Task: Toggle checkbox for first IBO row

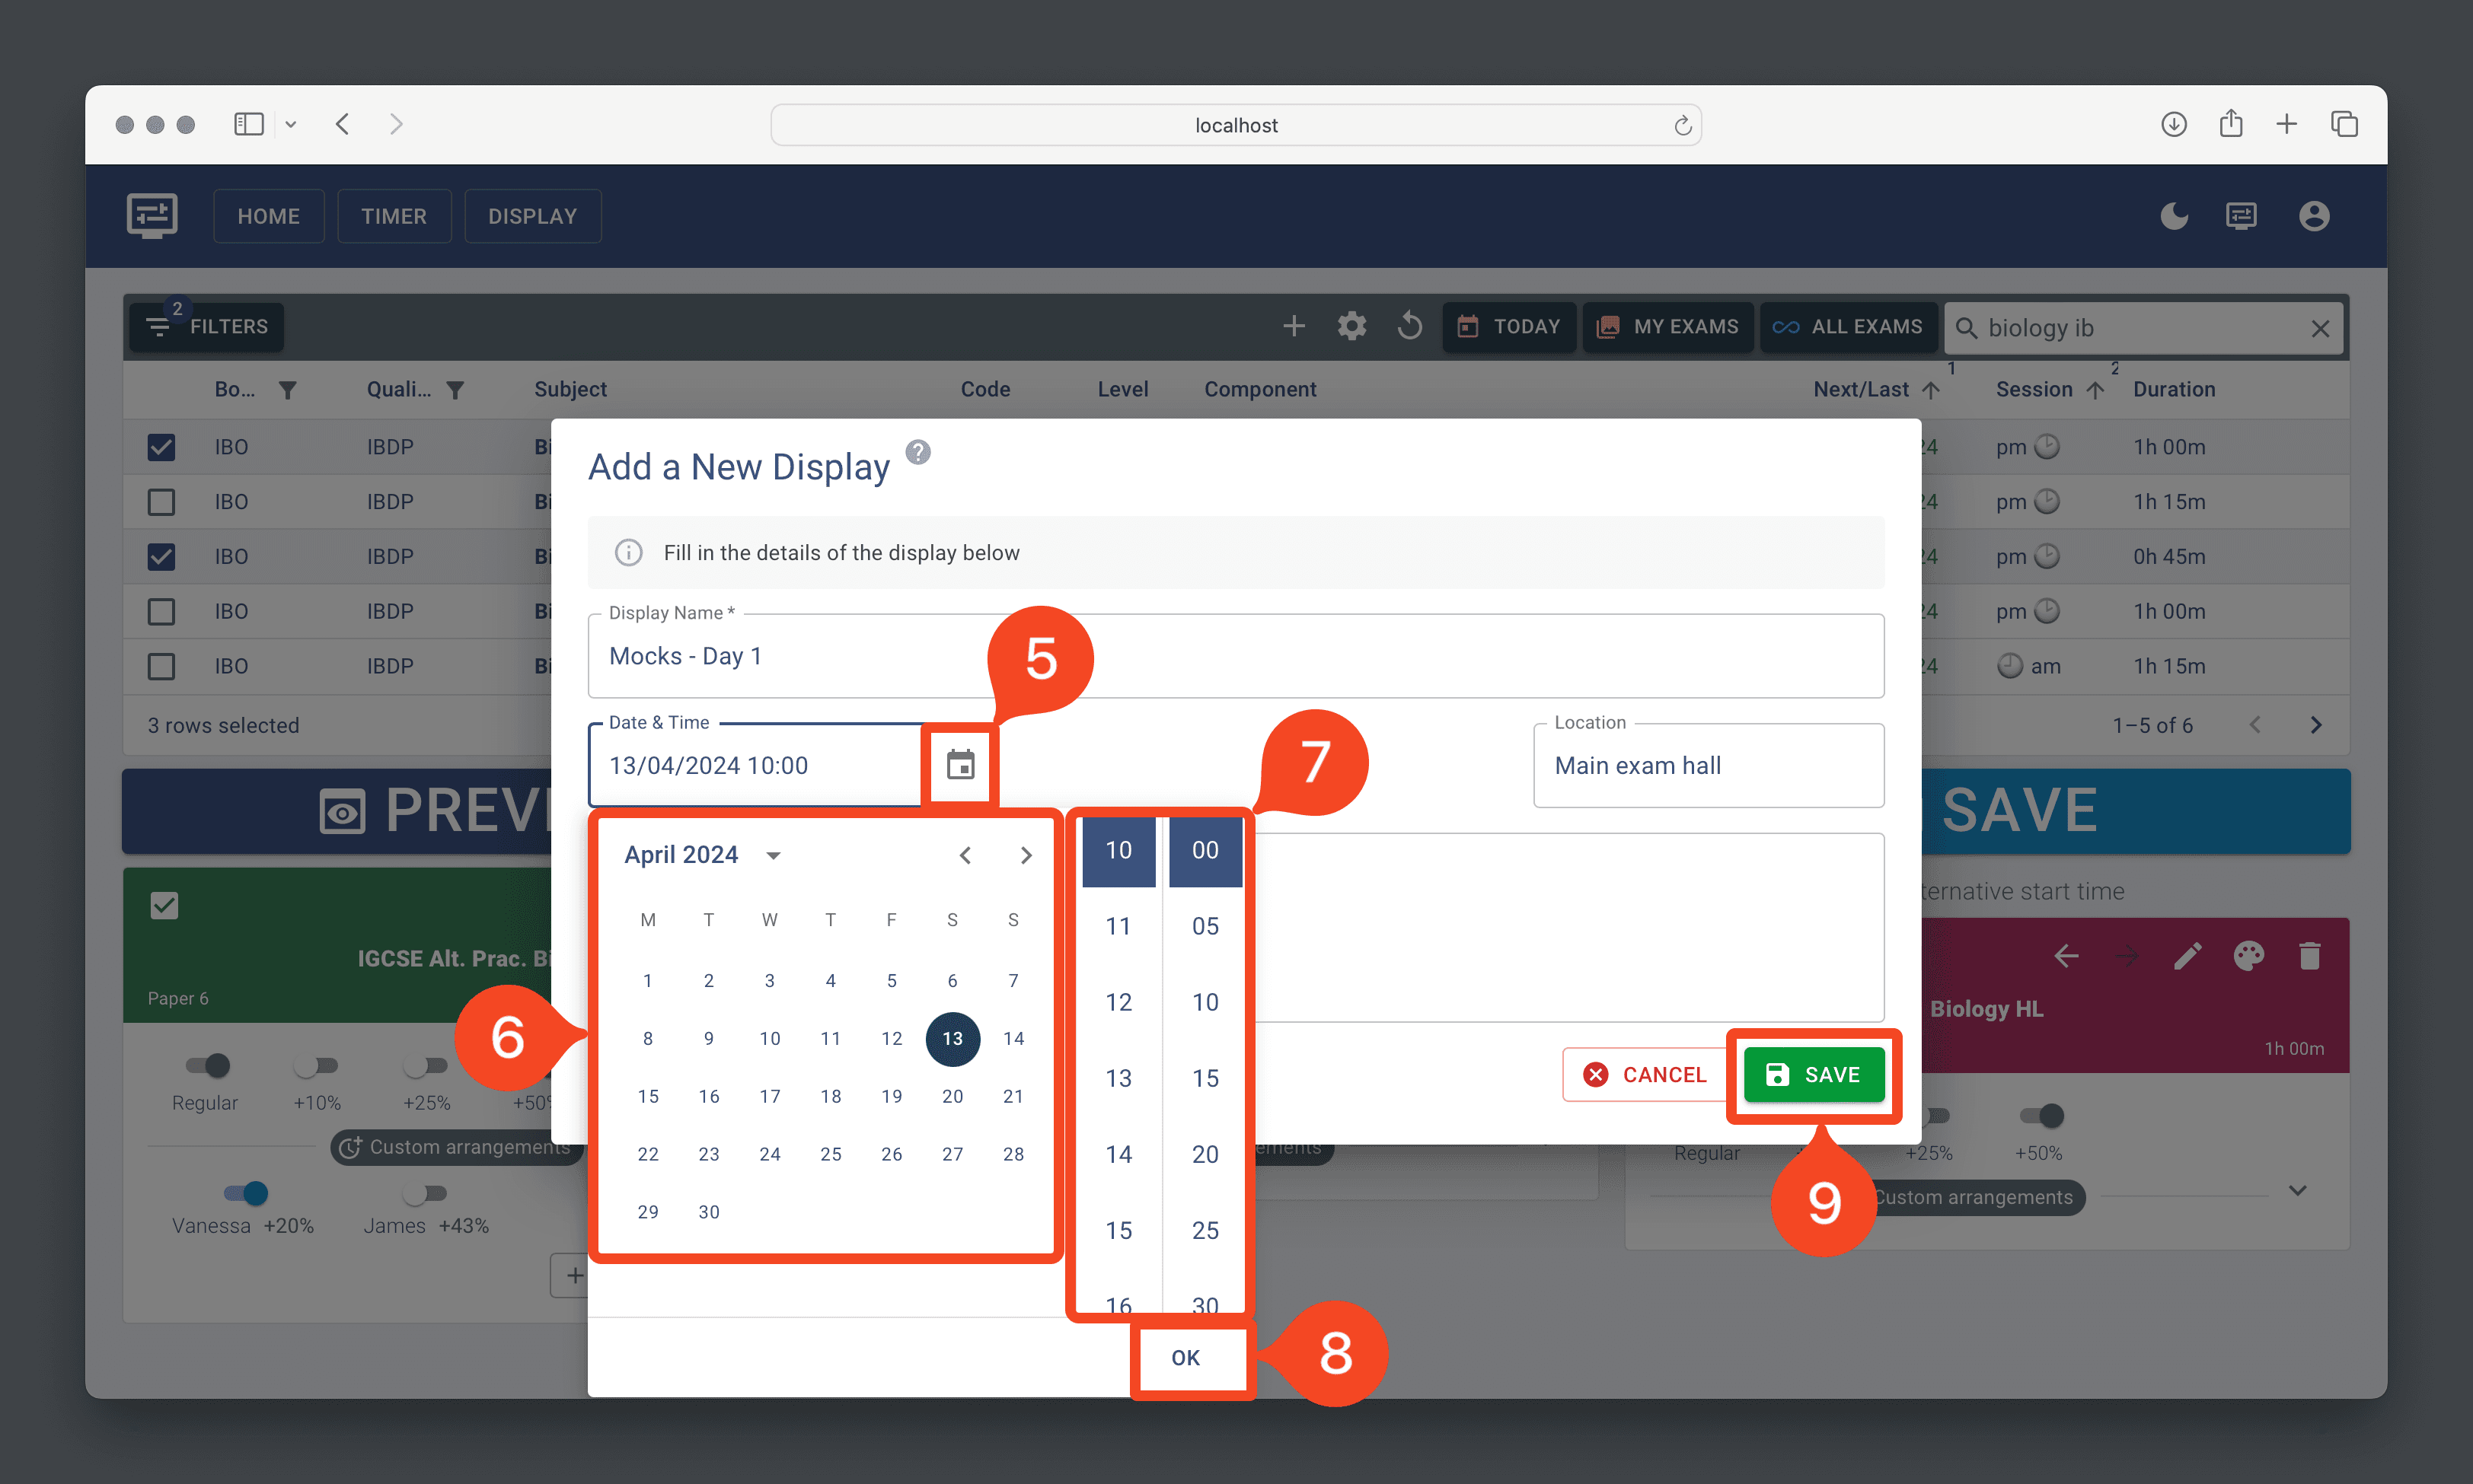Action: pyautogui.click(x=162, y=447)
